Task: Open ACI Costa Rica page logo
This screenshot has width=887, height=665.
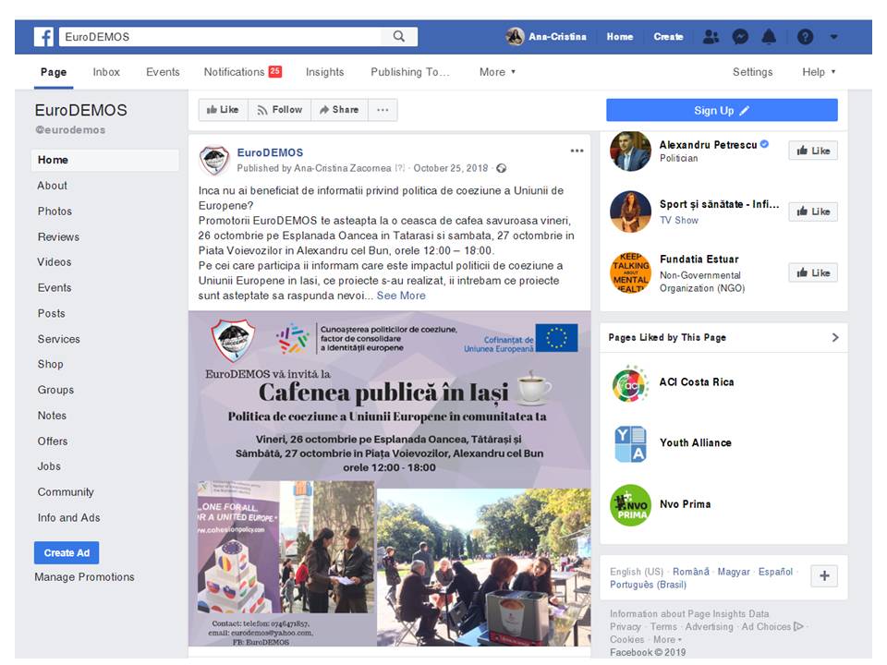Action: 630,383
